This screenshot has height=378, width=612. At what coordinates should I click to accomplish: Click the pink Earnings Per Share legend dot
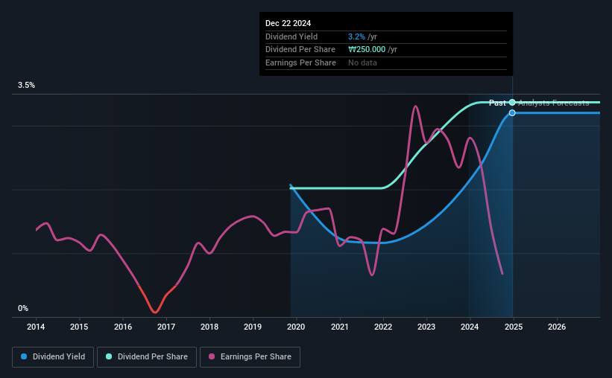(x=212, y=356)
